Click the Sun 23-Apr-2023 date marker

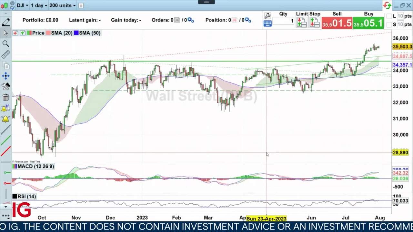pos(267,219)
